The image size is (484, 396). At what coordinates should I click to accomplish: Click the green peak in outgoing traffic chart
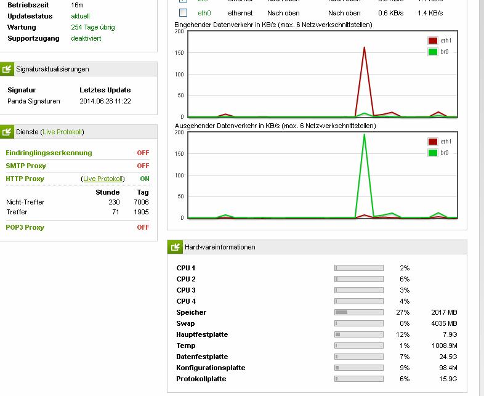coord(365,135)
